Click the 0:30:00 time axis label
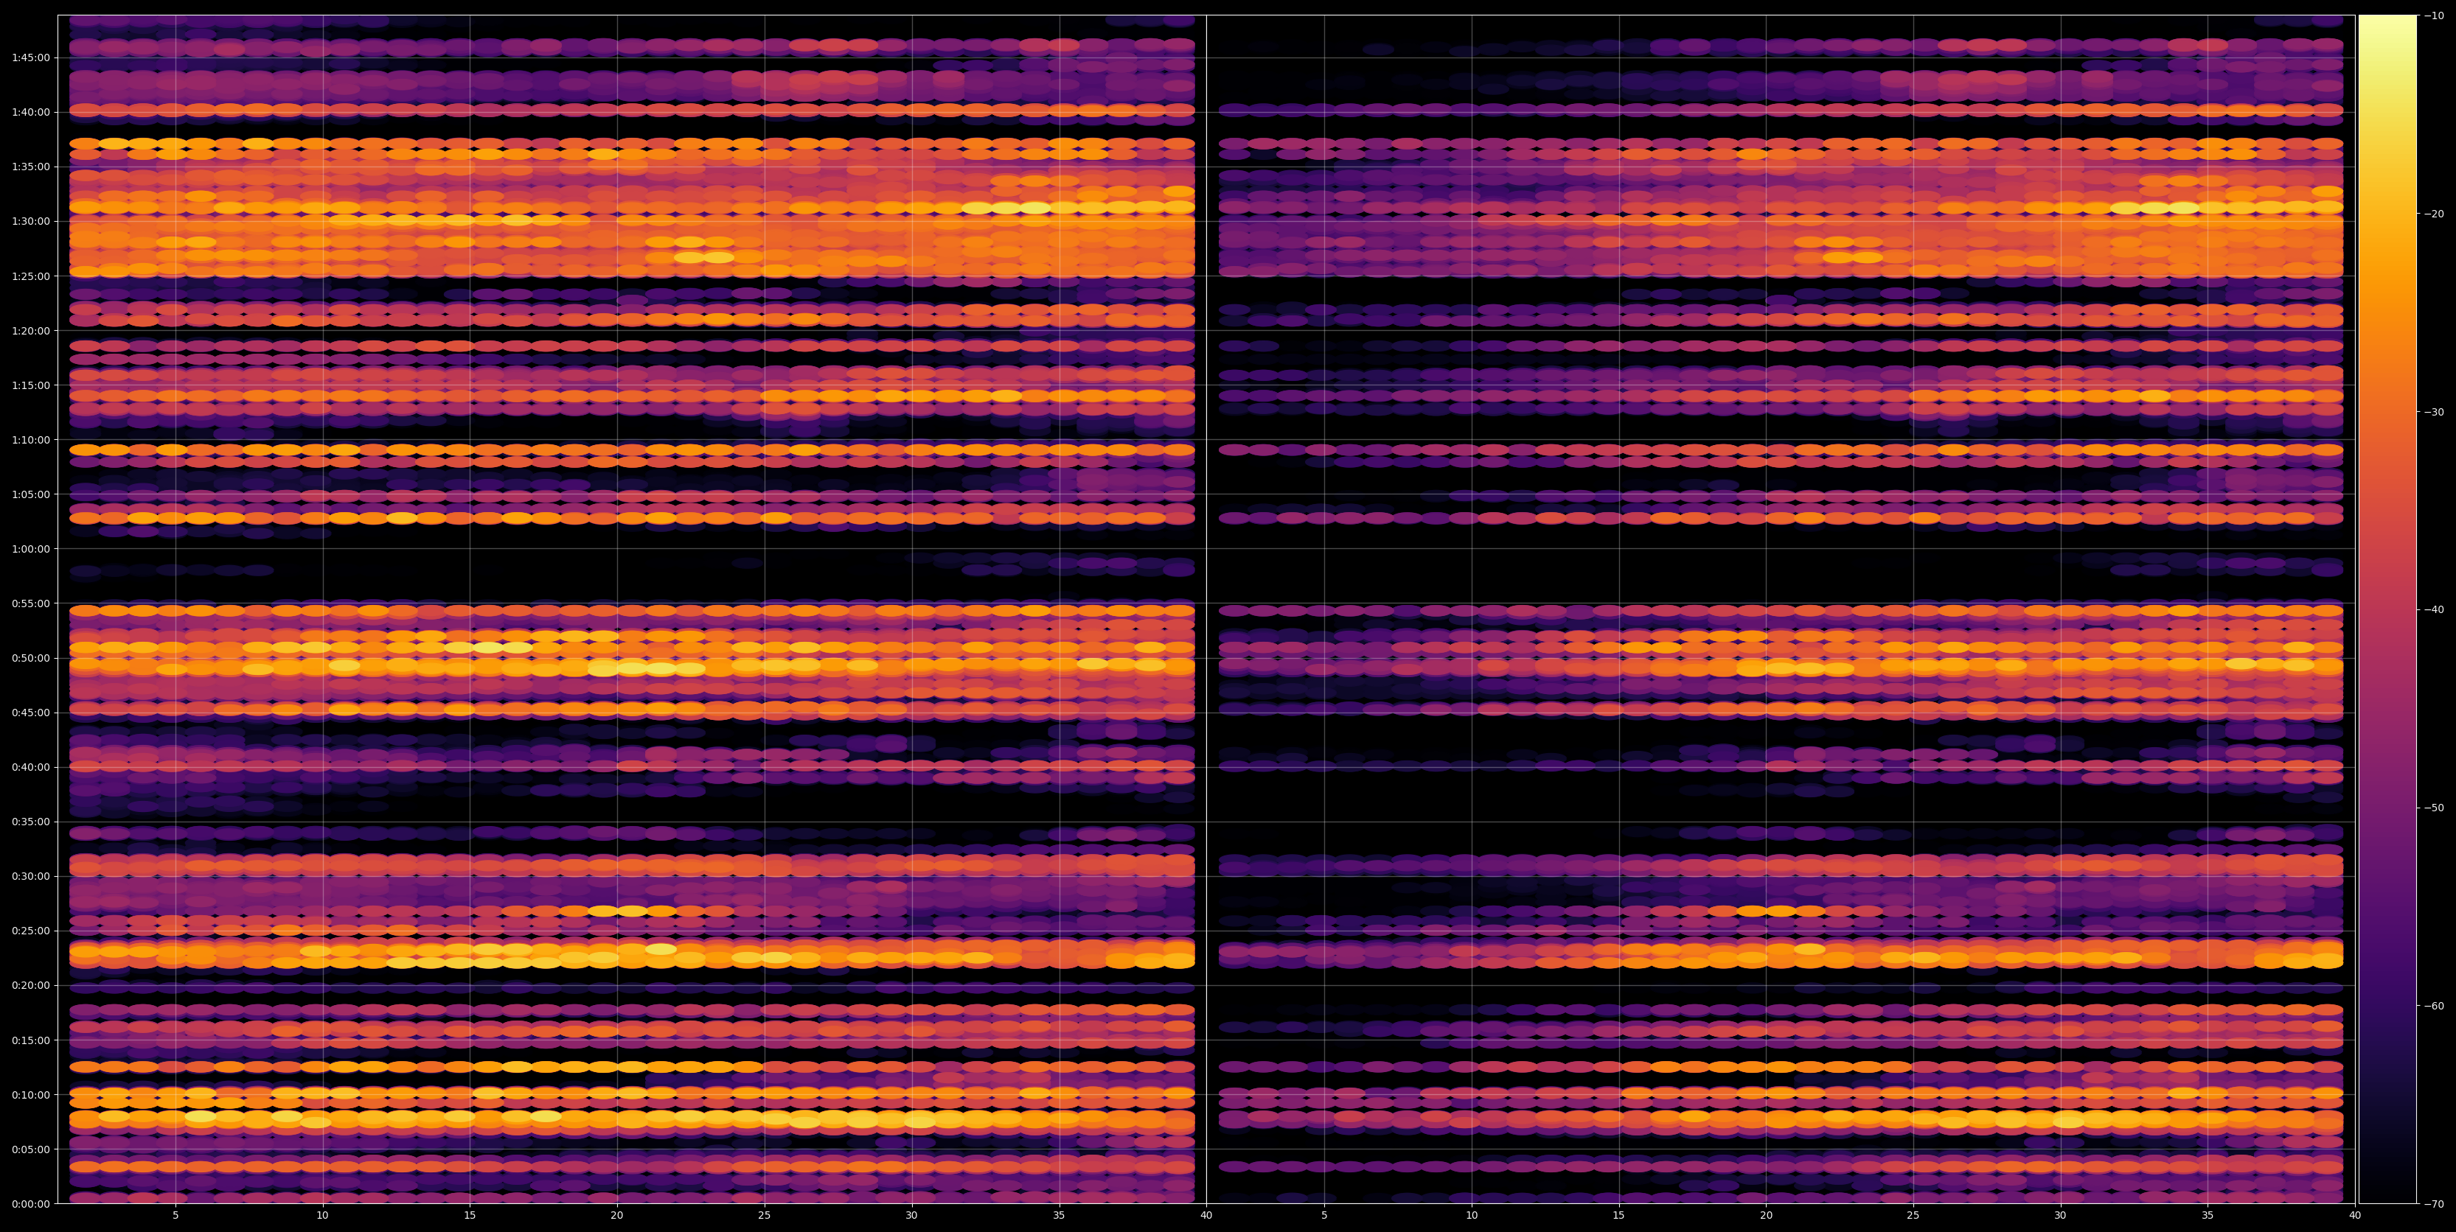The image size is (2456, 1232). click(30, 875)
